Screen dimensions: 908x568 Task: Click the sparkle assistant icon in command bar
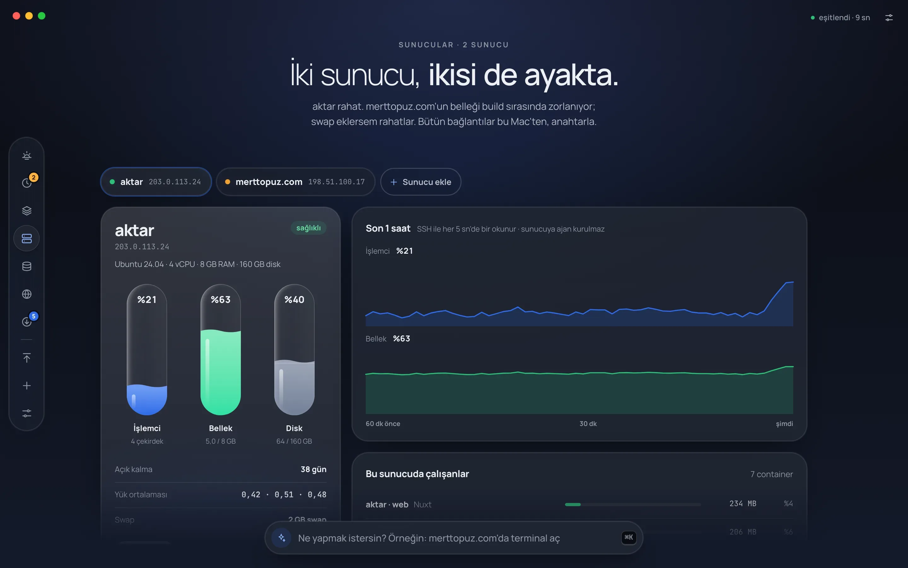(x=282, y=538)
